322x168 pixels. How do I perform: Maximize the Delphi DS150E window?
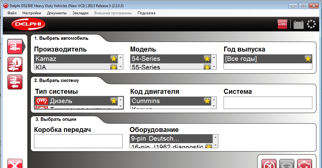[303, 6]
